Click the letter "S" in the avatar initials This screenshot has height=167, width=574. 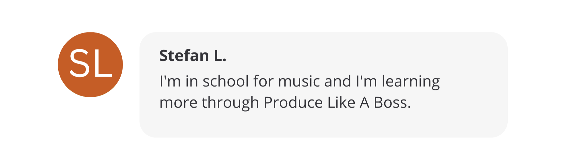tap(79, 63)
